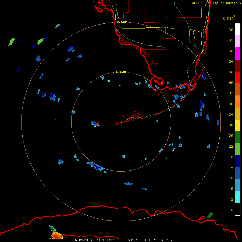Click the "66" legend value
The image size is (242, 242).
231,30
